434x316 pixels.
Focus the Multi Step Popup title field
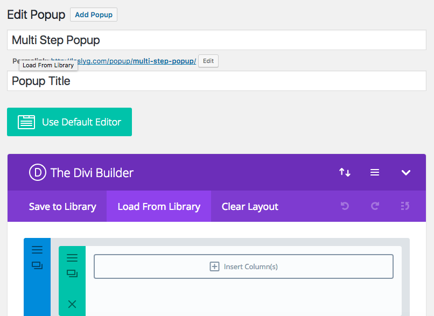coord(216,40)
